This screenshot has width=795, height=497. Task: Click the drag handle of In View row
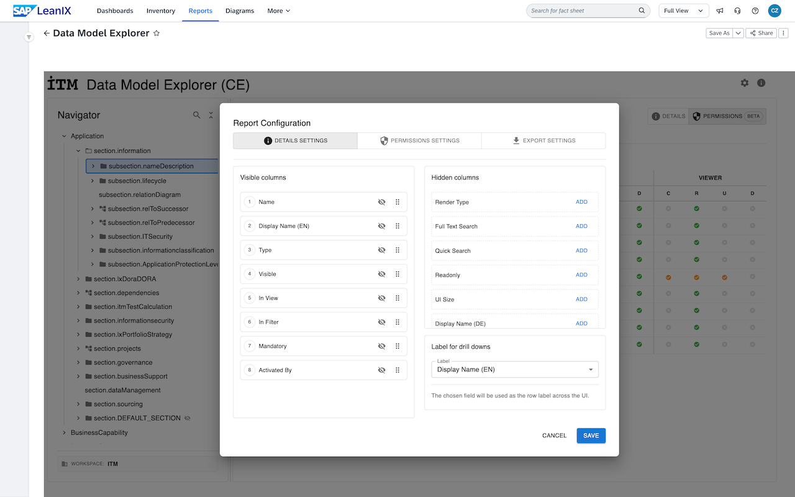[397, 298]
